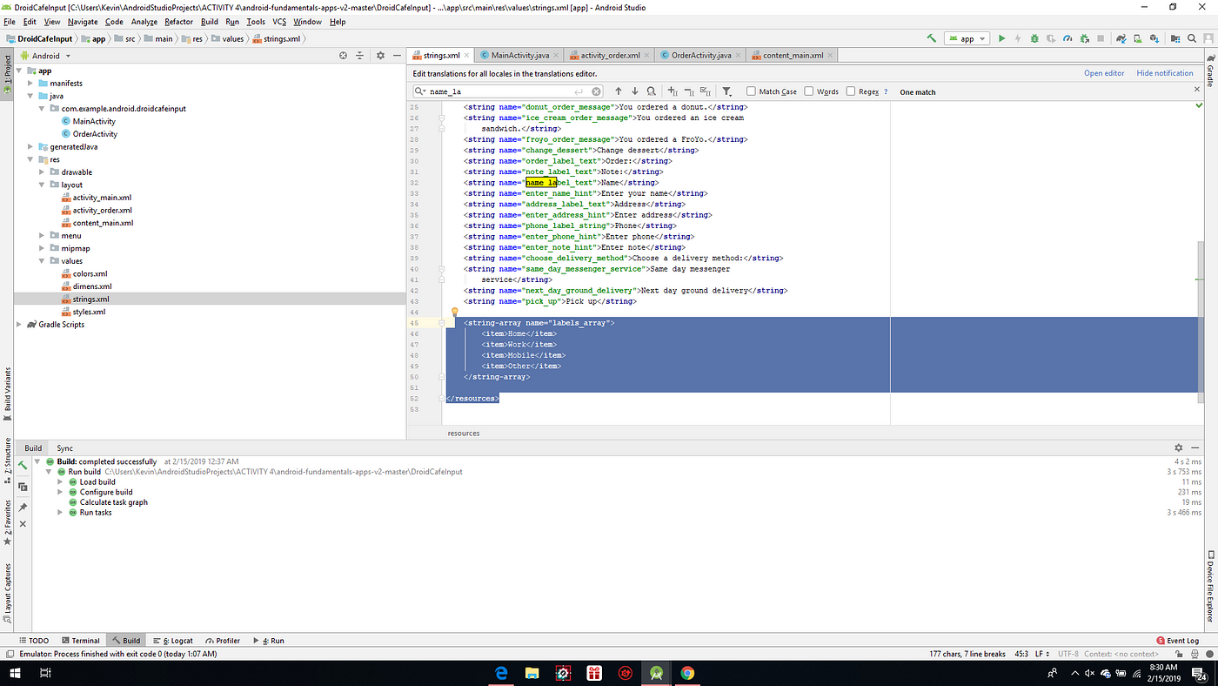Click the Chrome icon in Windows taskbar
The width and height of the screenshot is (1218, 686).
tap(687, 673)
